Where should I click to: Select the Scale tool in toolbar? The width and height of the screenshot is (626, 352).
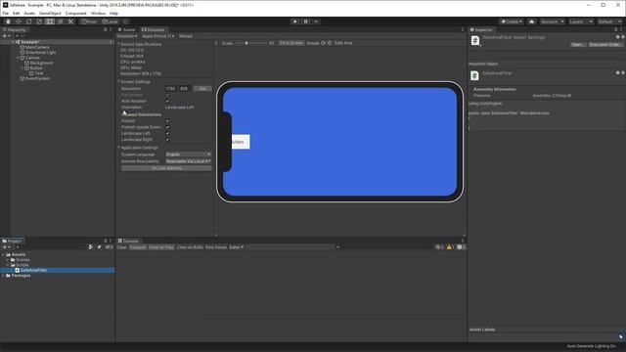[x=39, y=22]
